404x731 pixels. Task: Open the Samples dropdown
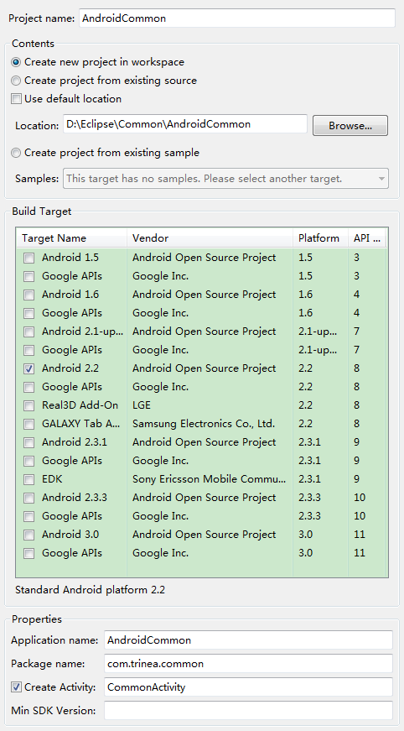point(225,179)
